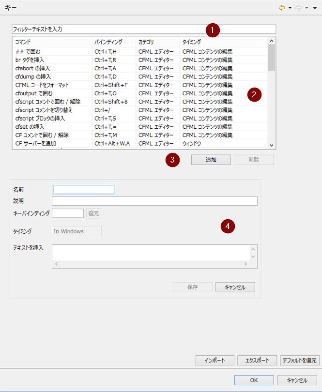Click the 追加 button
The width and height of the screenshot is (322, 392).
[211, 160]
